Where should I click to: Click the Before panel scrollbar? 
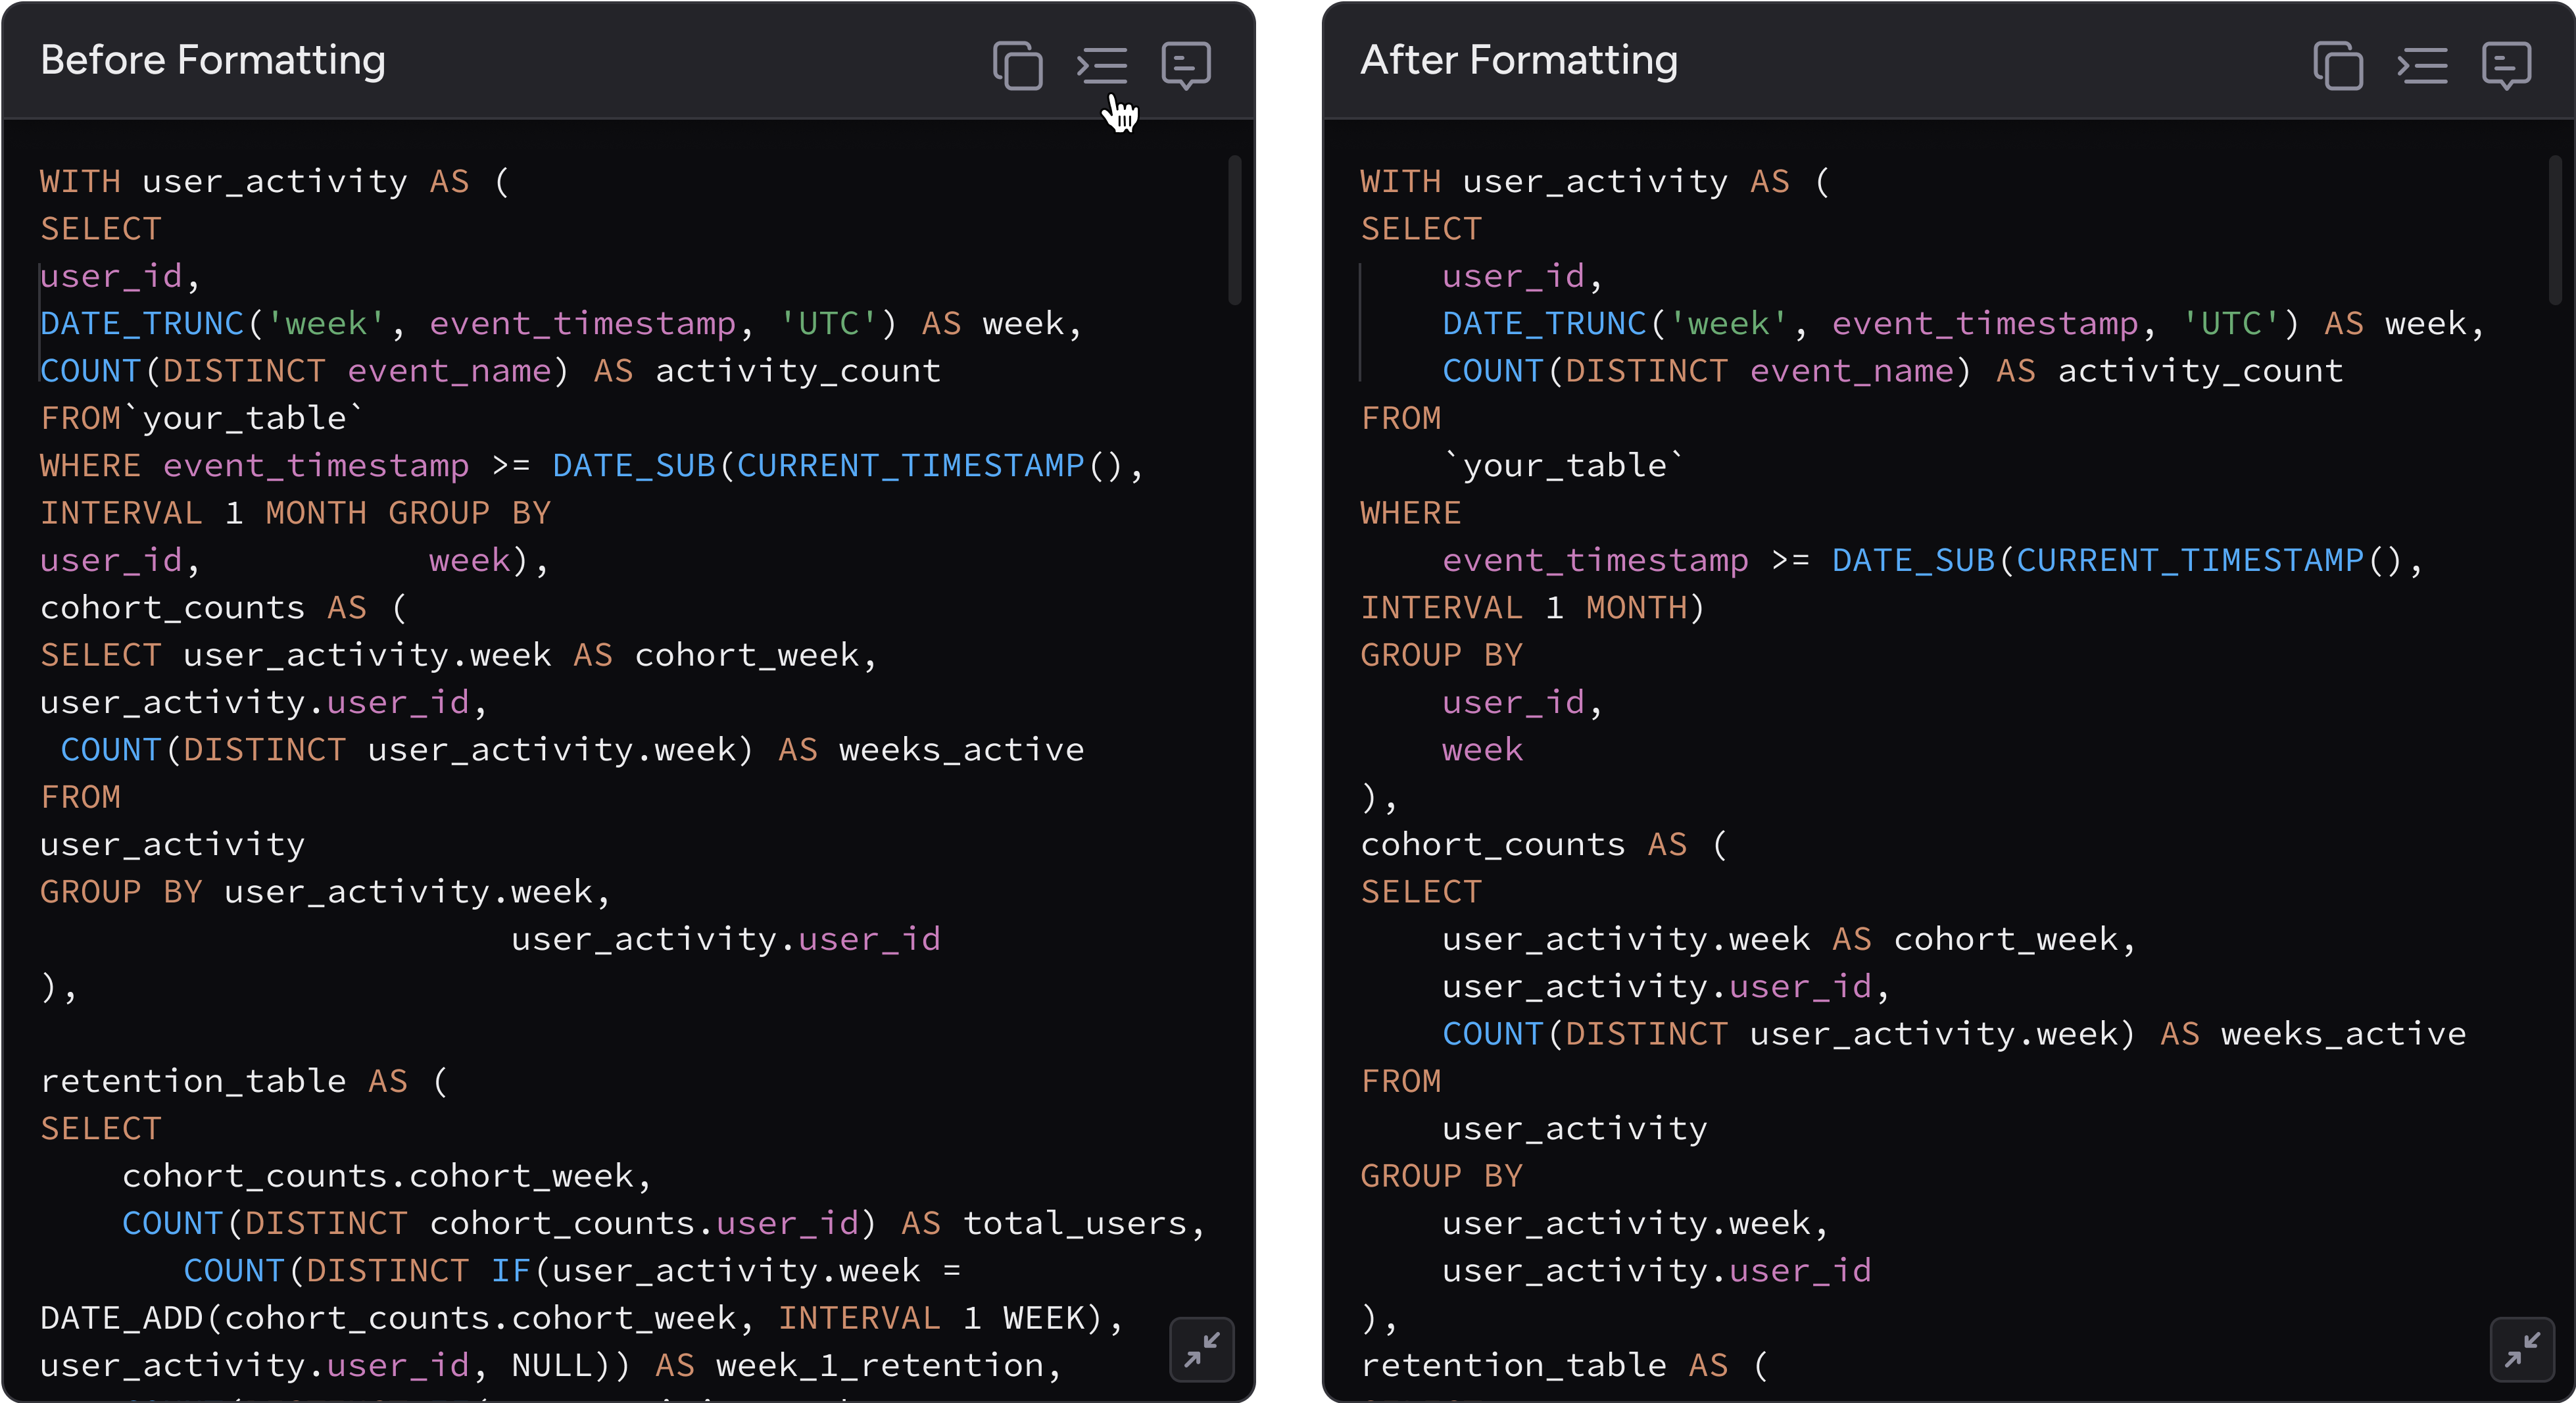tap(1235, 230)
